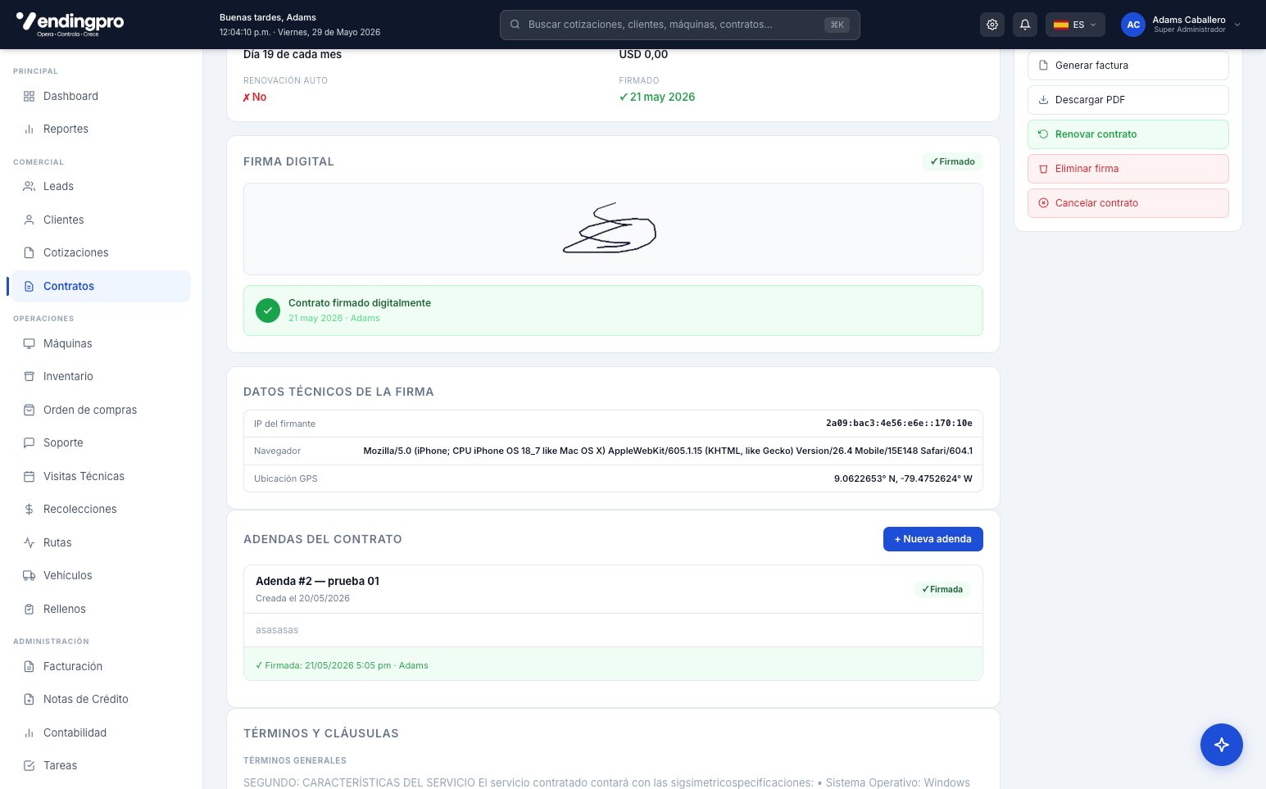The height and width of the screenshot is (789, 1266).
Task: Click the green check circle icon
Action: 268,311
